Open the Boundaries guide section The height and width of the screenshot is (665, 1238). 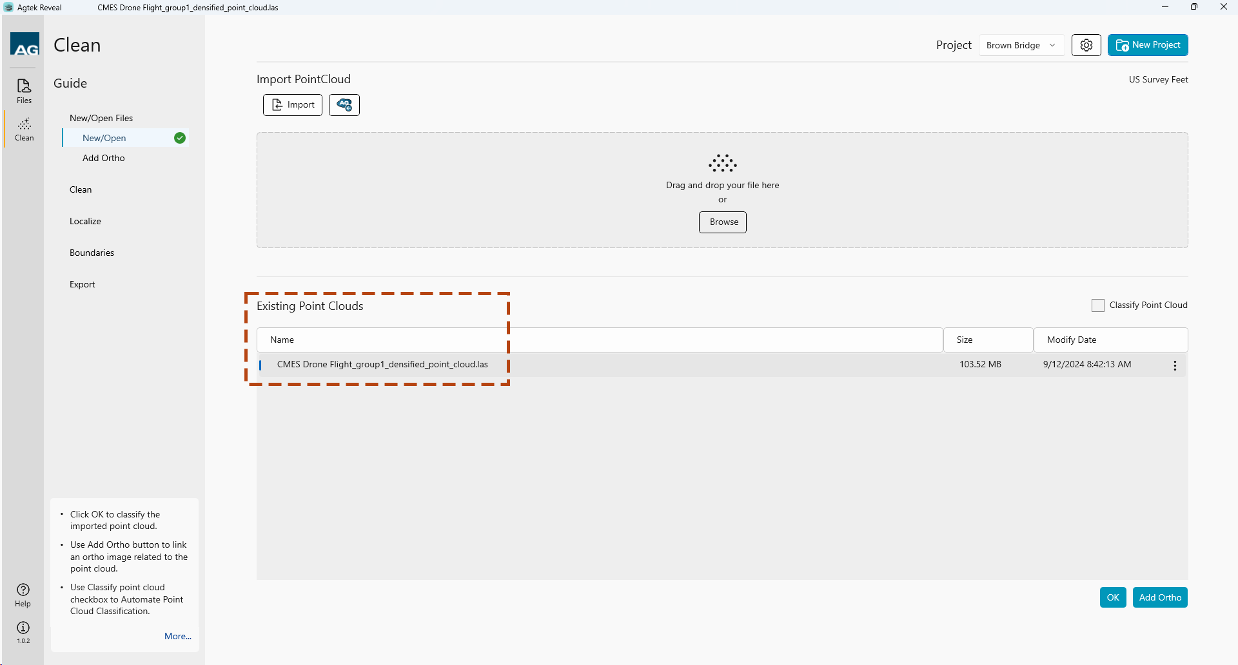tap(92, 253)
